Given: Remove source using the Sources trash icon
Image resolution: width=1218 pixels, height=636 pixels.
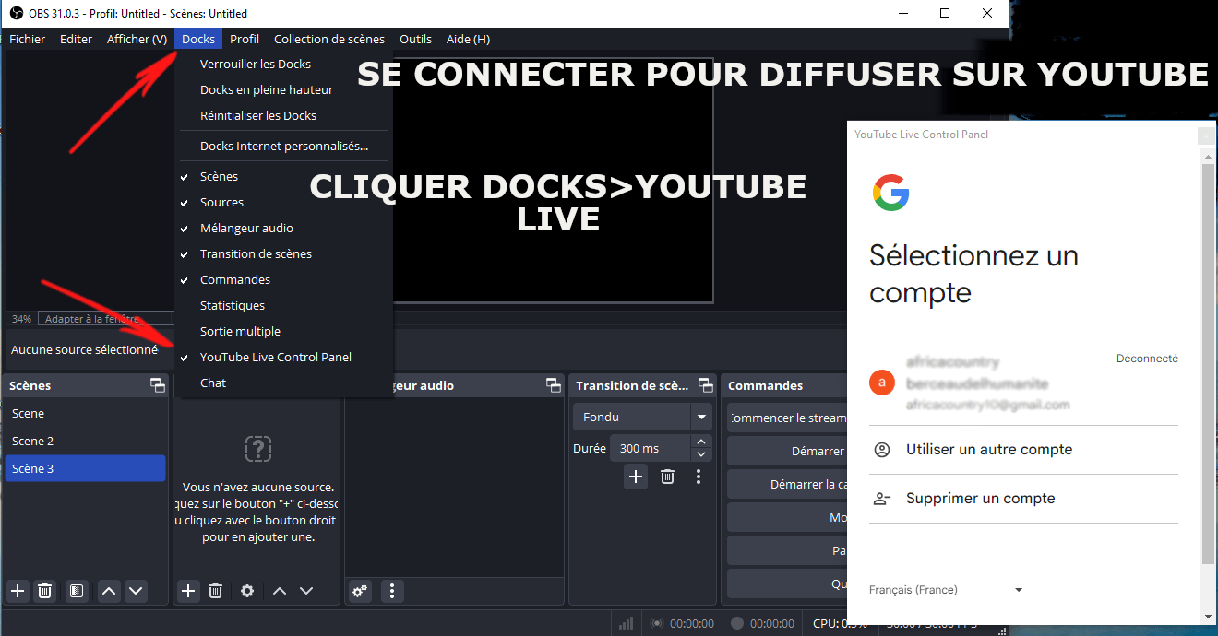Looking at the screenshot, I should (x=215, y=591).
